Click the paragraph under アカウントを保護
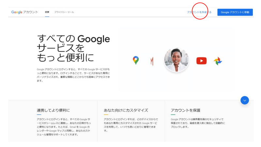Screen dimensions: 261x147 click(198, 123)
